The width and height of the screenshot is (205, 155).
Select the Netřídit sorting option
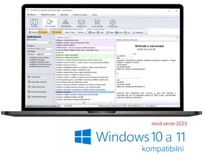coord(57,32)
